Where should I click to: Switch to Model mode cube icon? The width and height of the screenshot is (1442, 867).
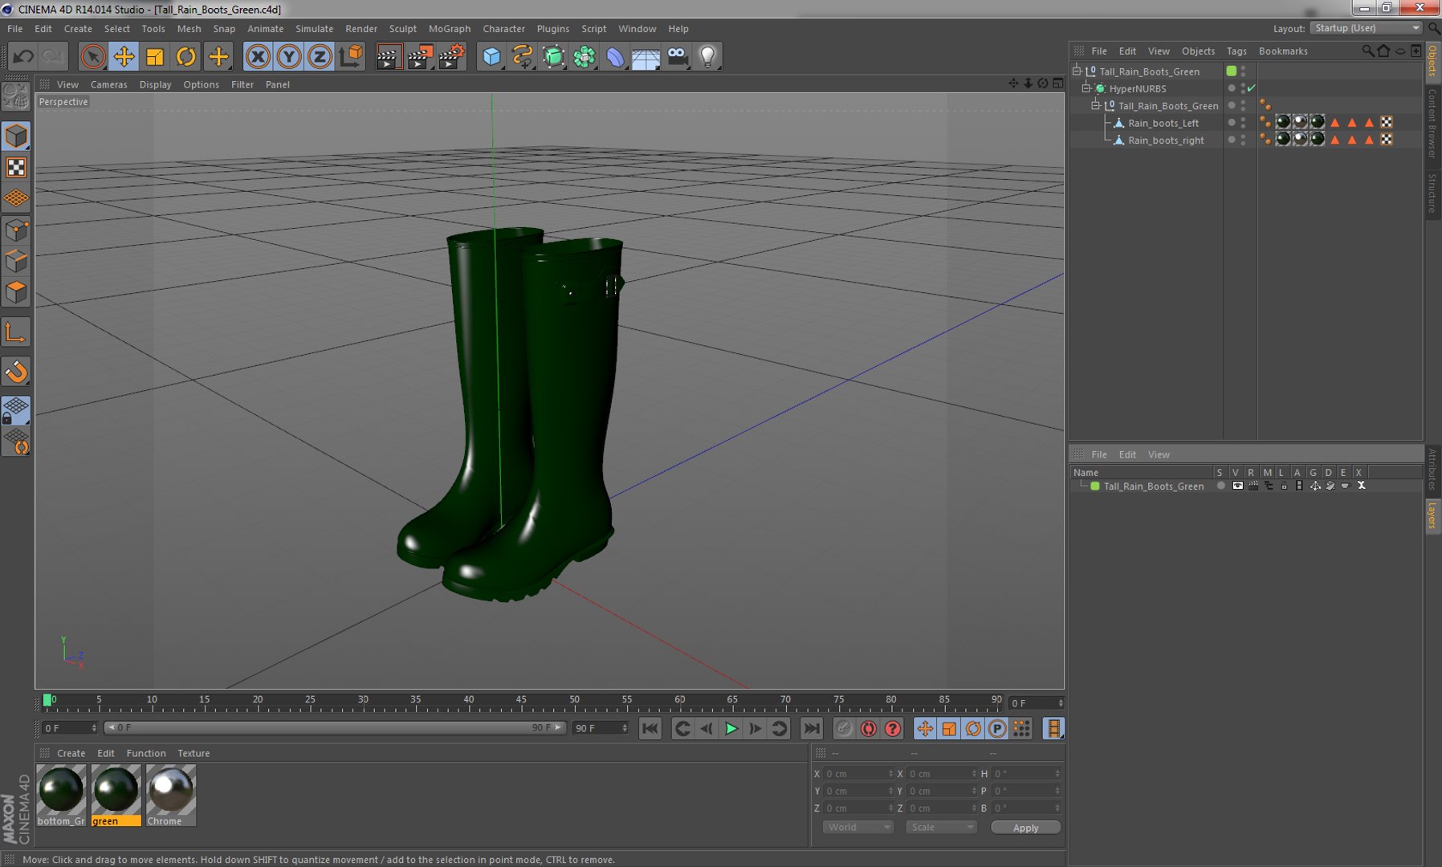(16, 136)
